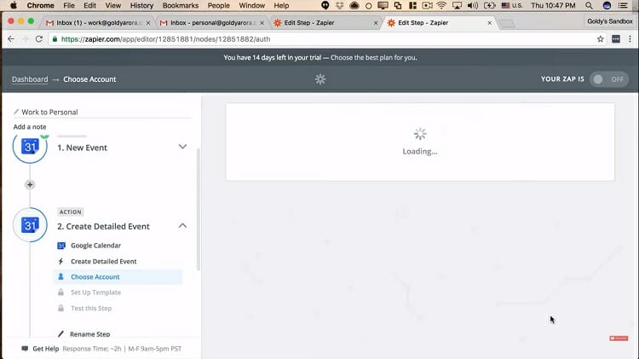Click the pencil icon beside Rename Step
This screenshot has width=639, height=359.
[60, 333]
